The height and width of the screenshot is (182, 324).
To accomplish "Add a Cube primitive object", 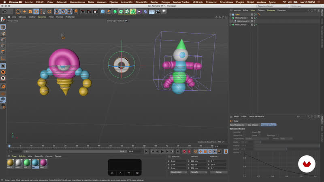I will click(x=103, y=11).
